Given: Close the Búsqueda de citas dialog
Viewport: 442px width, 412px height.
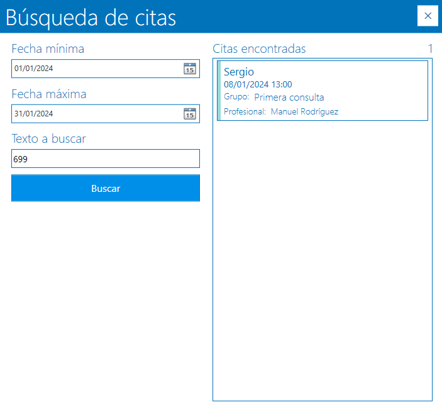Looking at the screenshot, I should point(428,16).
